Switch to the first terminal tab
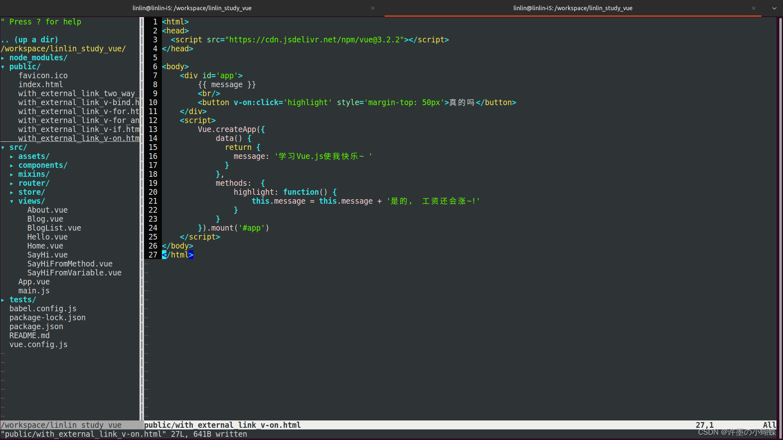Viewport: 783px width, 440px height. (192, 8)
